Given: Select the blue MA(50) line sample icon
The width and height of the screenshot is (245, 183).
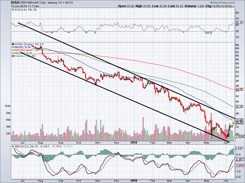Looking at the screenshot, I should coord(13,47).
